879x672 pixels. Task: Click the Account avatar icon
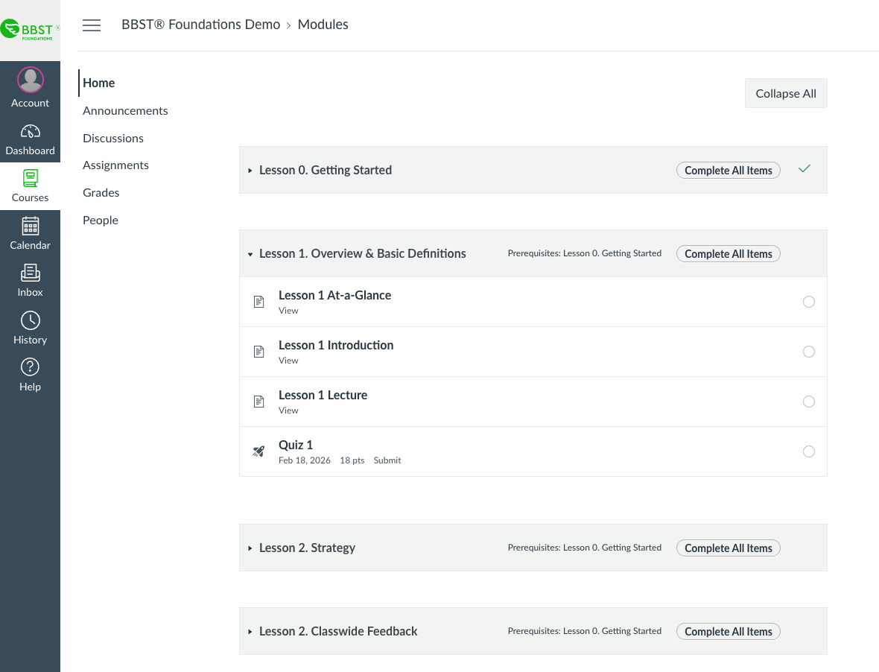30,80
